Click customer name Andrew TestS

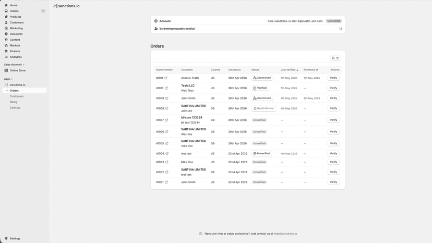click(x=190, y=78)
